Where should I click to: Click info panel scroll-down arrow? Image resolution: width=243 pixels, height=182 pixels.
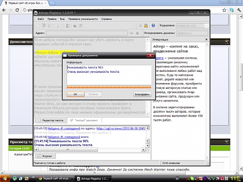(x=207, y=157)
